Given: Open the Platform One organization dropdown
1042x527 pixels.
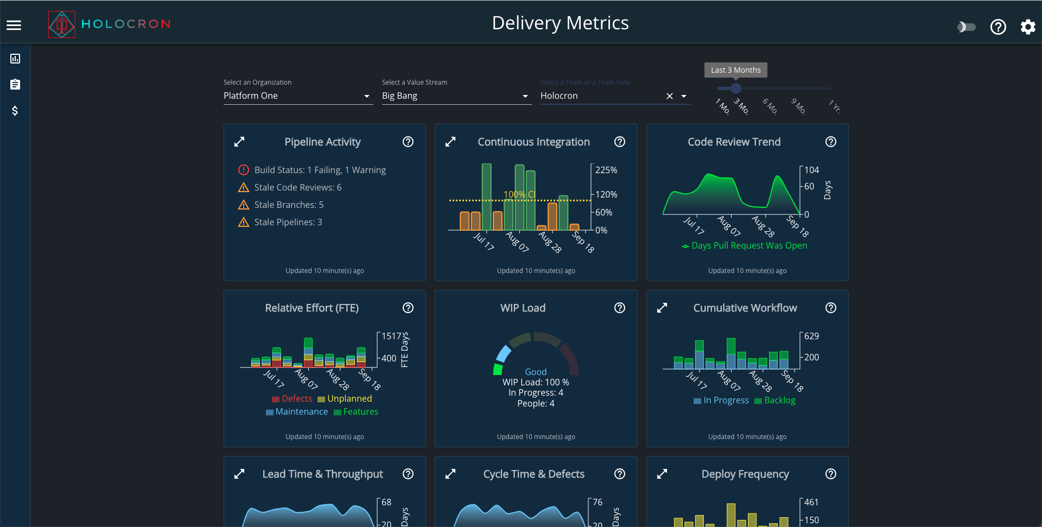Looking at the screenshot, I should click(x=298, y=96).
